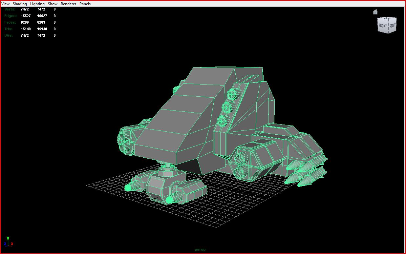Image resolution: width=406 pixels, height=254 pixels.
Task: Click the Verts label in the heads-up display
Action: [10, 9]
